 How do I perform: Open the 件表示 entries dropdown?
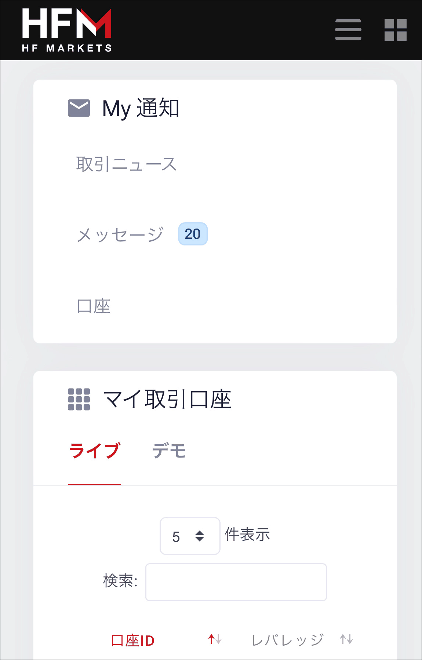pyautogui.click(x=190, y=536)
